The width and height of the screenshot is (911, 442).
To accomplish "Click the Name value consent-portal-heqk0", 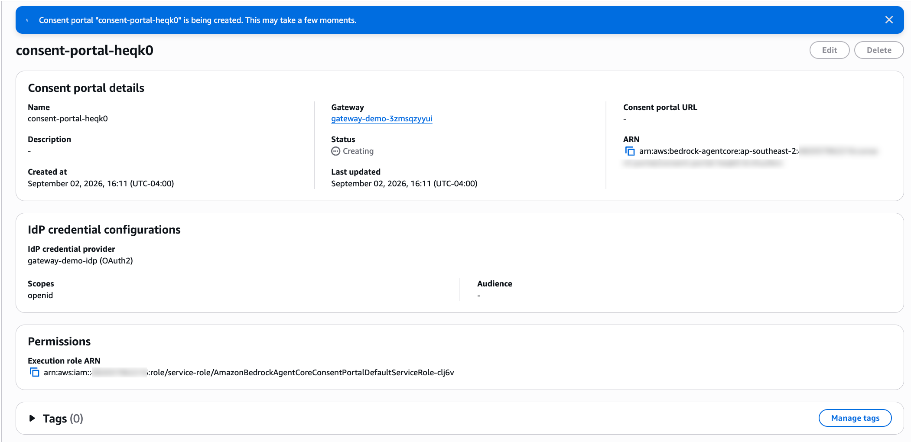I will click(68, 119).
